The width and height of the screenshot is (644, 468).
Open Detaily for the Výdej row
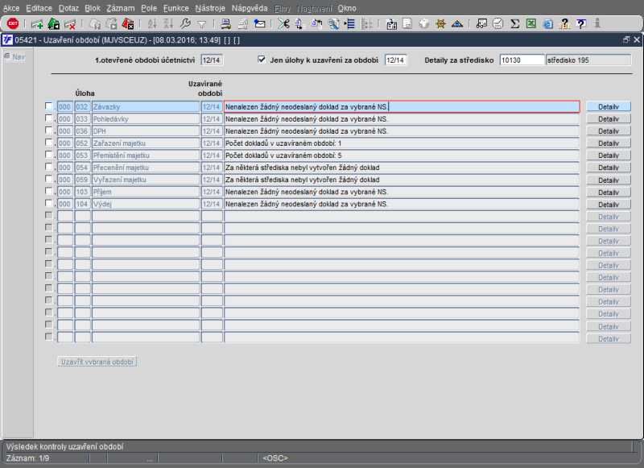pyautogui.click(x=609, y=205)
